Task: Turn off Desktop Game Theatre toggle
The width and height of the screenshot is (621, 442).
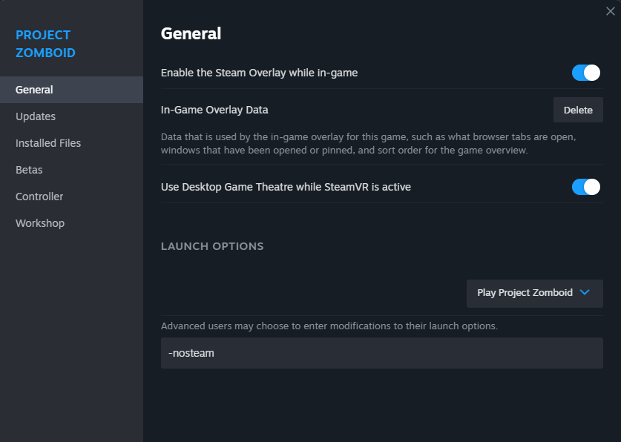Action: [585, 187]
